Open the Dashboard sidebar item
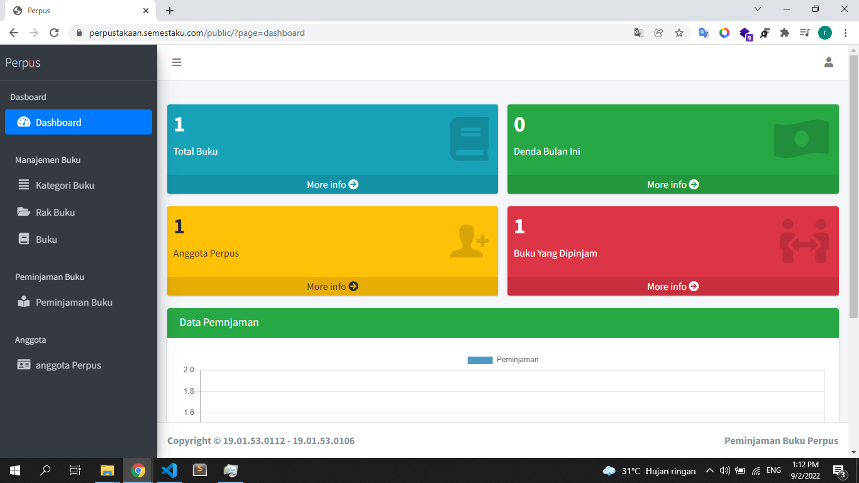Screen dimensions: 859x483 click(79, 122)
